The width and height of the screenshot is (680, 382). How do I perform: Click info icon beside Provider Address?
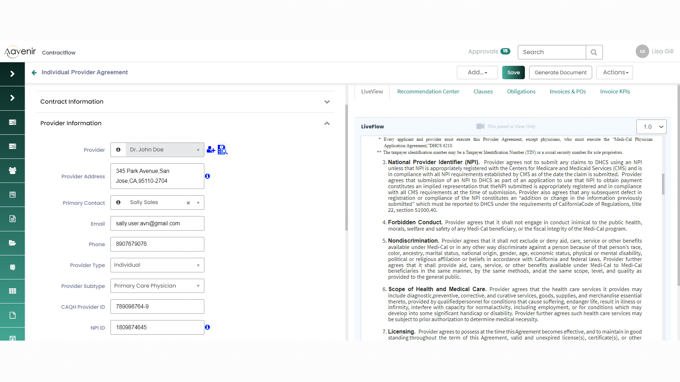[x=208, y=176]
